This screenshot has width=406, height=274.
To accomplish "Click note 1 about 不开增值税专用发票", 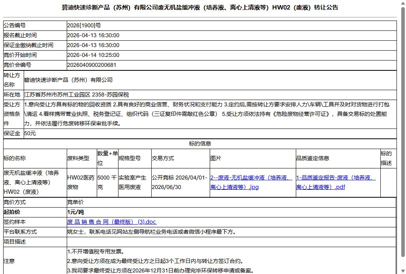I will coord(96,251).
